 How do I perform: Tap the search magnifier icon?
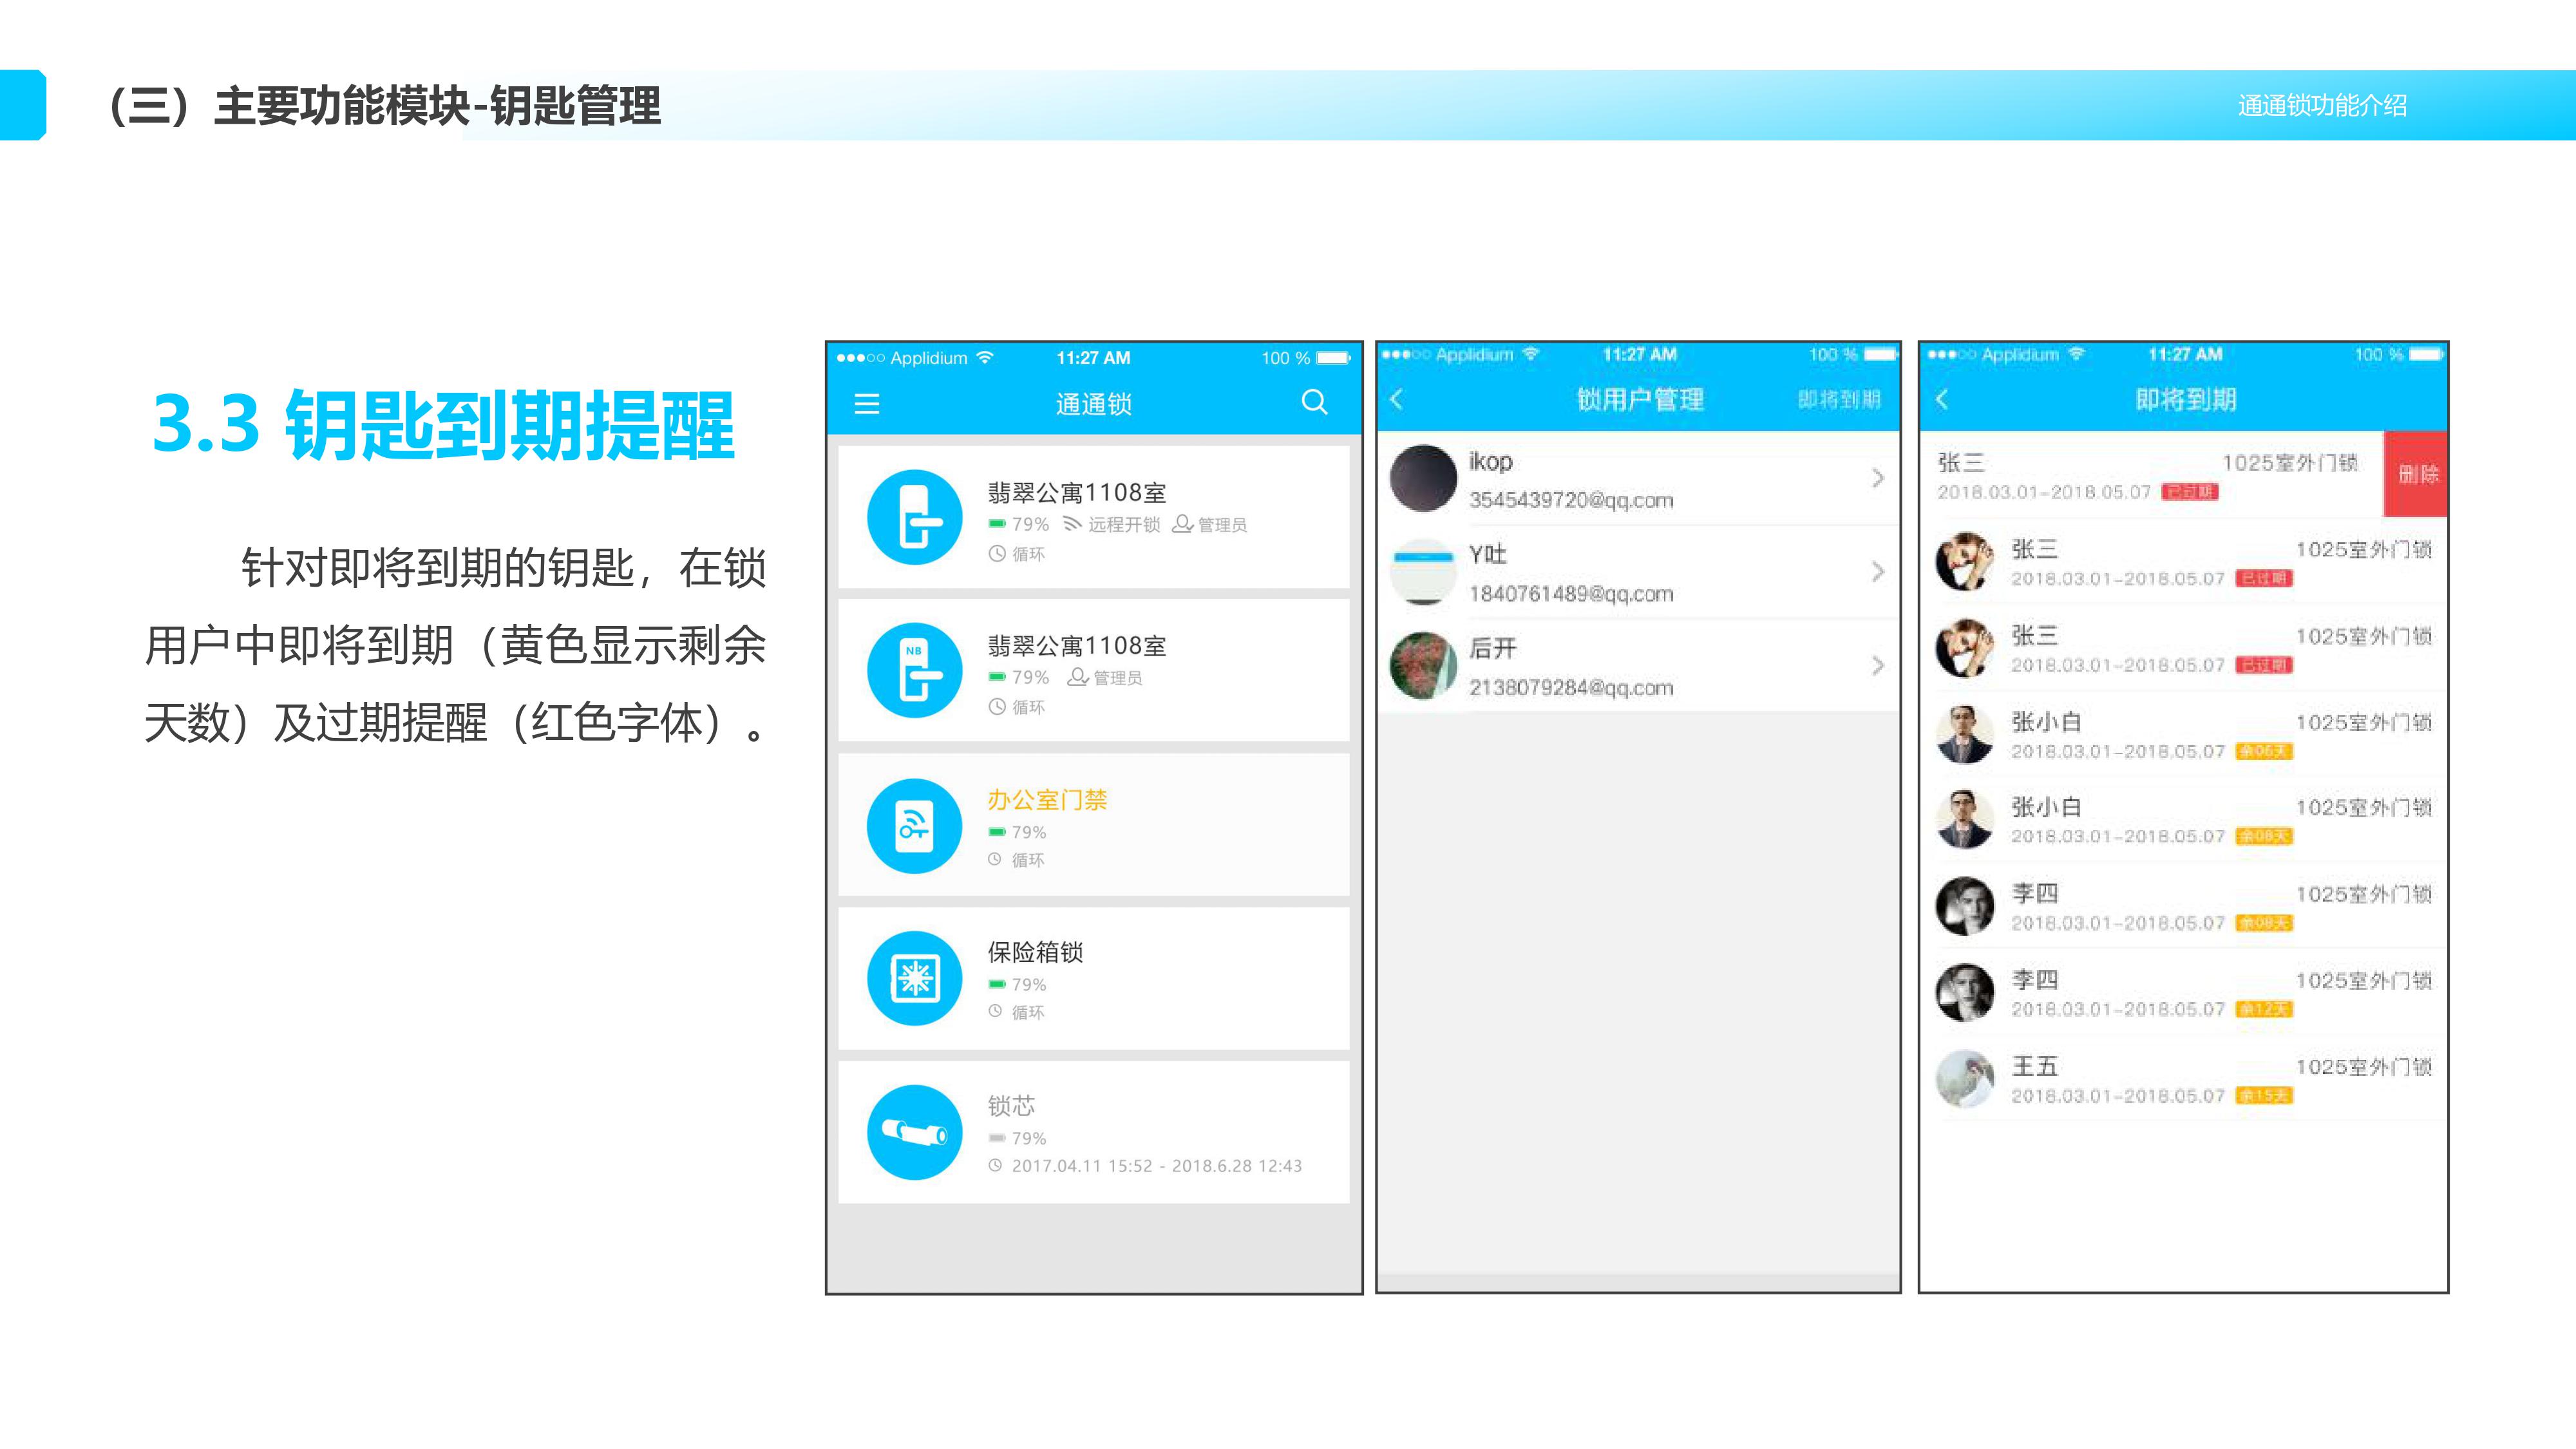tap(1314, 403)
